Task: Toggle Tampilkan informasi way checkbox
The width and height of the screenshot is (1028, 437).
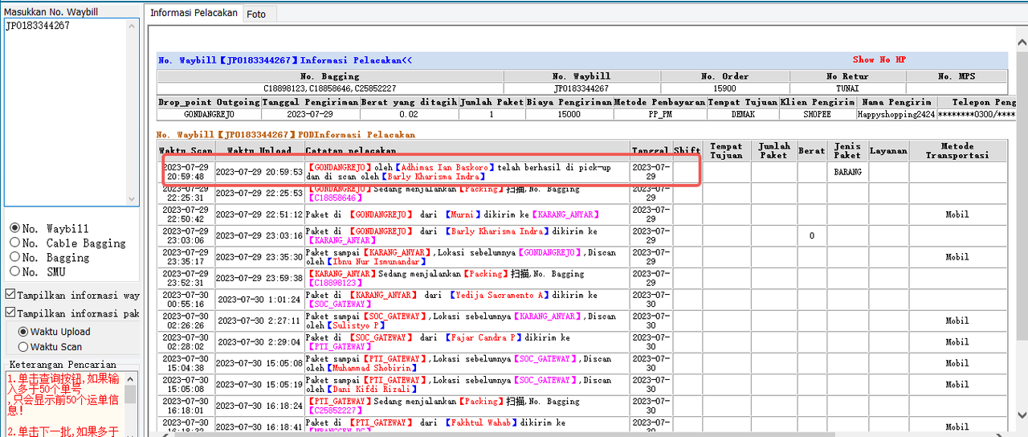Action: pos(10,295)
